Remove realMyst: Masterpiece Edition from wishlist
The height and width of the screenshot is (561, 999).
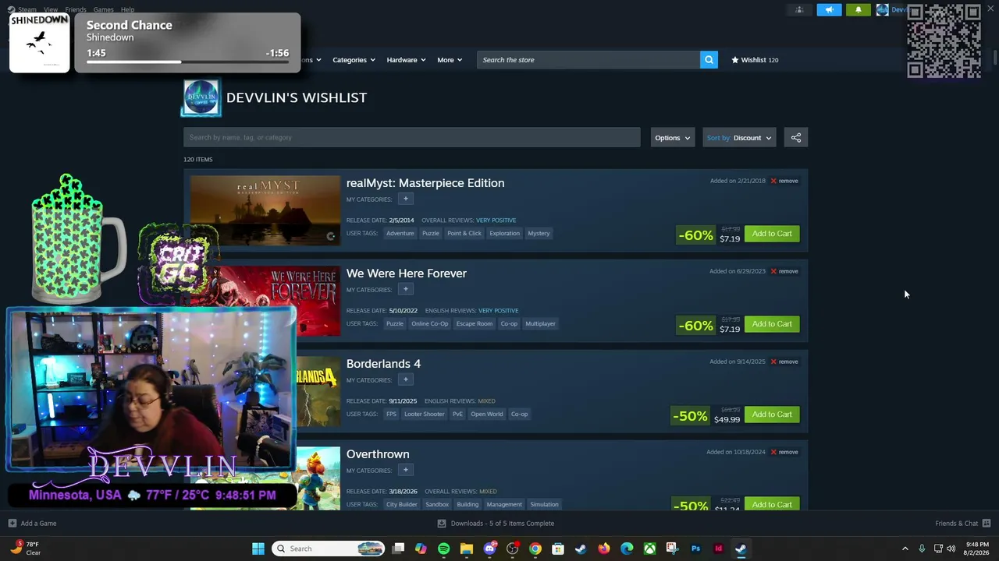(x=784, y=181)
